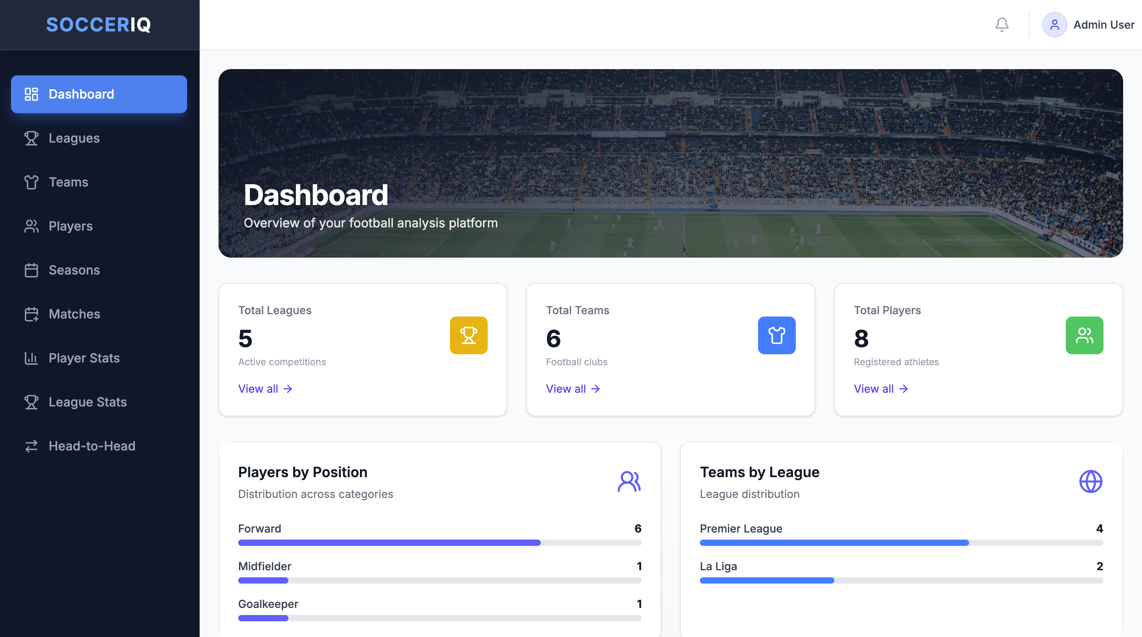Go to Teams in the sidebar

pyautogui.click(x=68, y=182)
